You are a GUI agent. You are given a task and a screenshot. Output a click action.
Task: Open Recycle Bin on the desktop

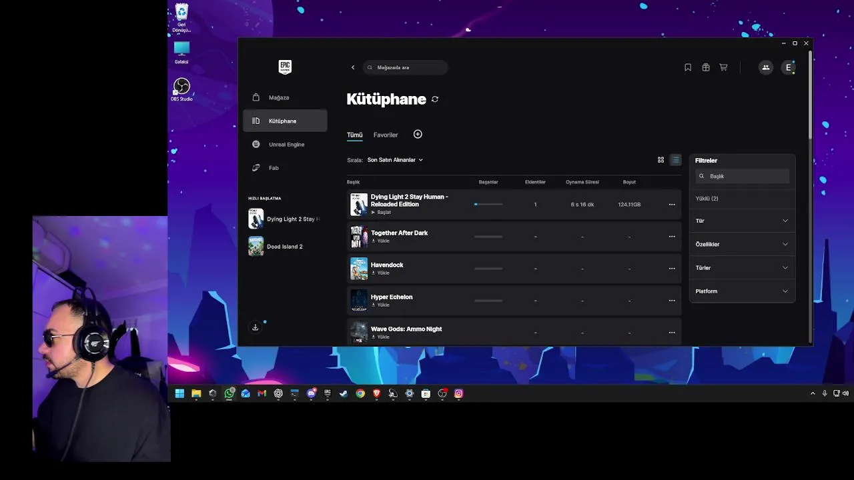(181, 18)
